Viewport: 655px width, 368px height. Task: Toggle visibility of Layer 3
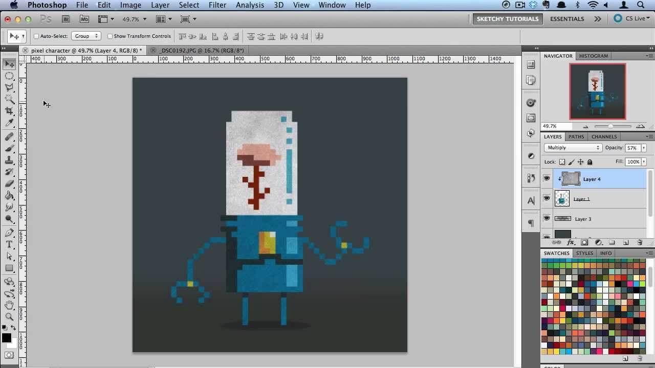[547, 218]
